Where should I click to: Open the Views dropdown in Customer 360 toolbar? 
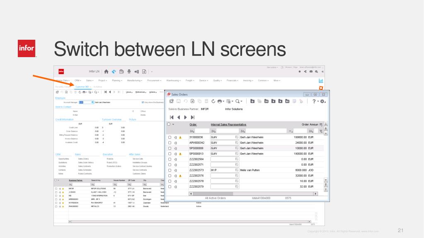coord(129,92)
